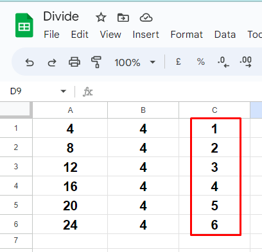Open the Data menu
The image size is (262, 252).
[x=225, y=35]
